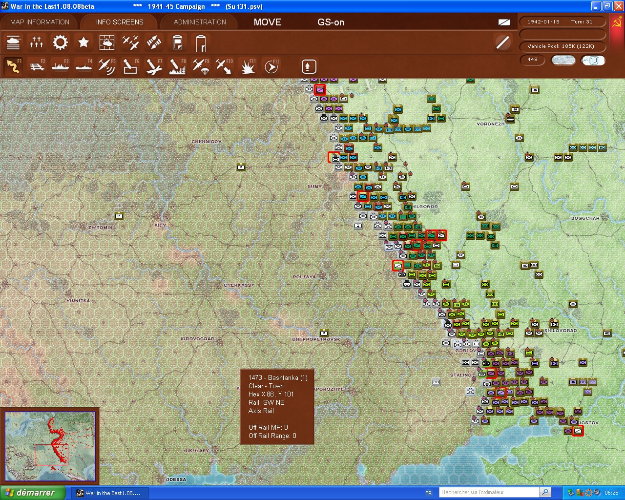This screenshot has width=625, height=500.
Task: Select the F11 Build Fortified Zone explosion icon
Action: [x=248, y=66]
